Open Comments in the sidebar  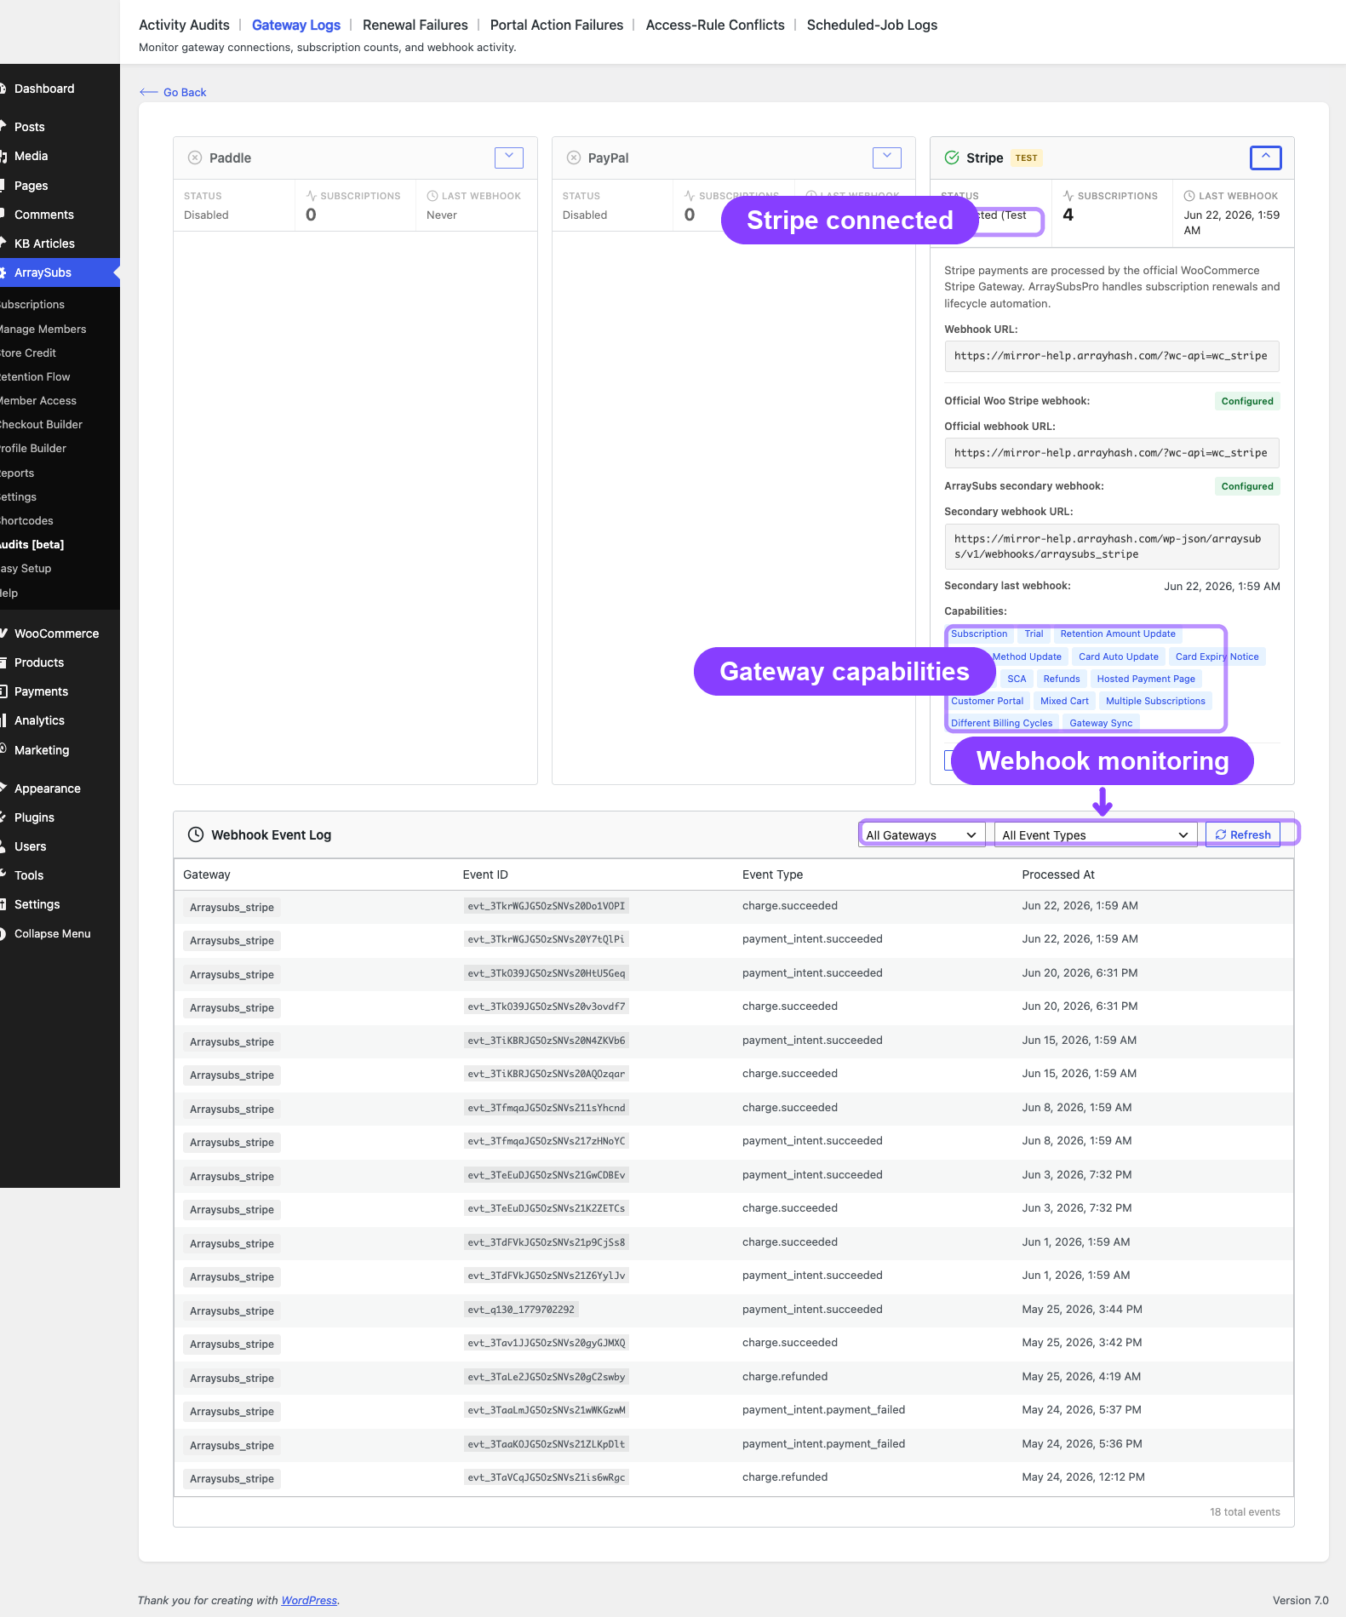[x=60, y=215]
